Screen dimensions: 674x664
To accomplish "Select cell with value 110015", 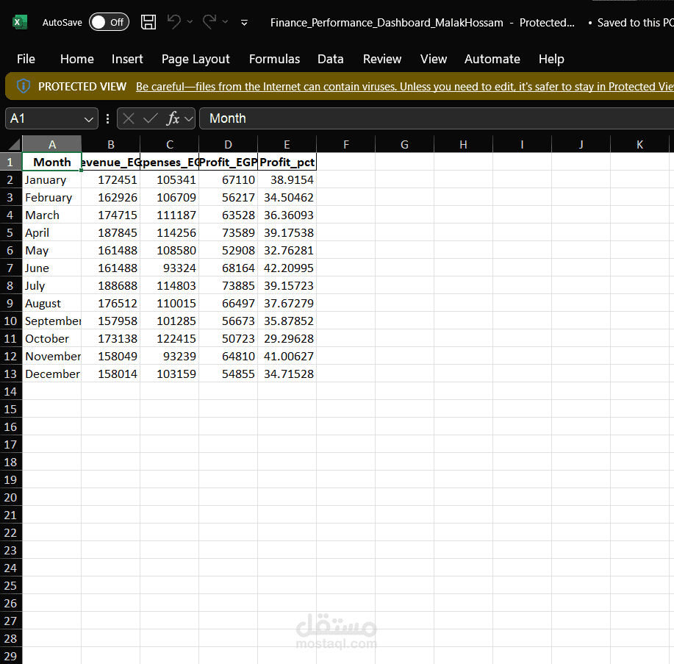I will 169,303.
